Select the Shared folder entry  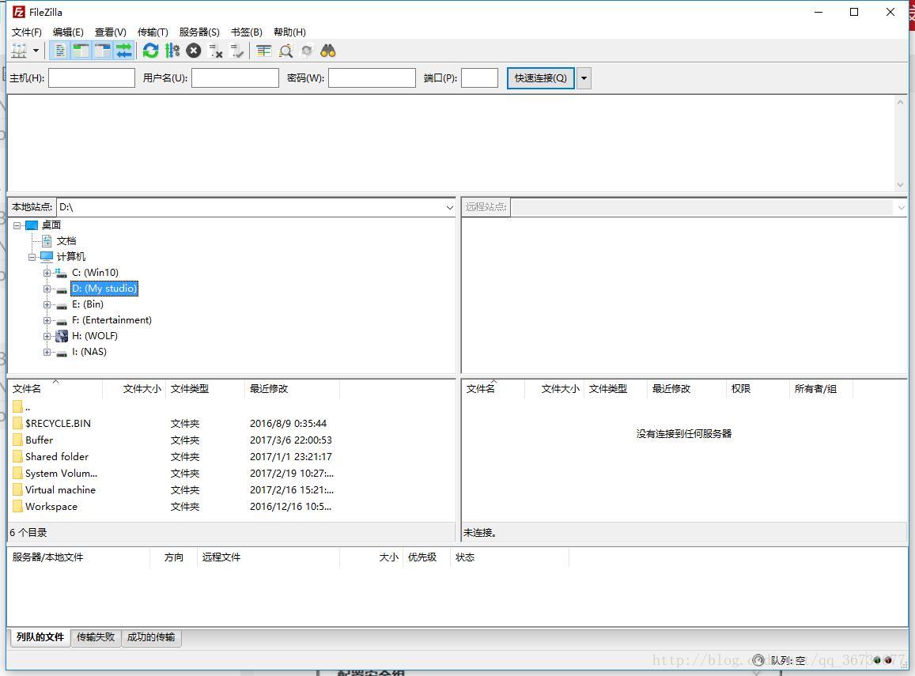57,457
